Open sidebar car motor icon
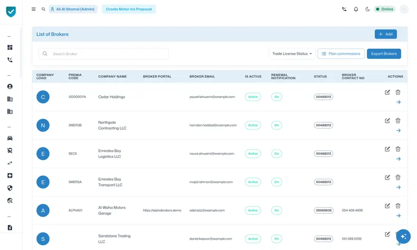The width and height of the screenshot is (417, 250). click(x=10, y=138)
